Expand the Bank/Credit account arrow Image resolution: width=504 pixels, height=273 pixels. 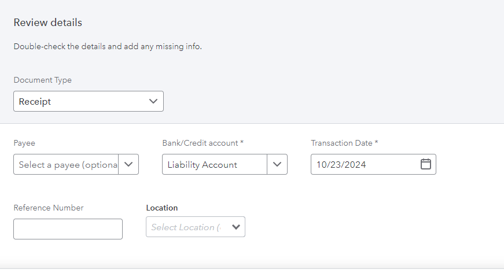tap(277, 164)
